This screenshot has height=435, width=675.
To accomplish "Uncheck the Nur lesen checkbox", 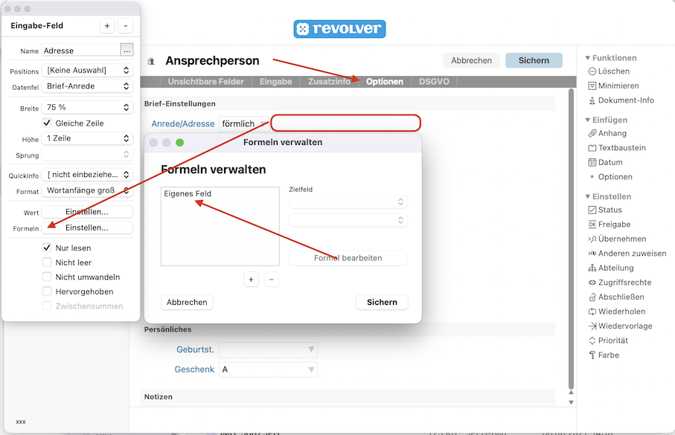I will (x=48, y=248).
